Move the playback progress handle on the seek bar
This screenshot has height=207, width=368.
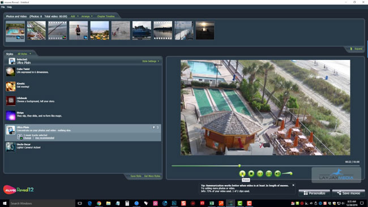(x=239, y=166)
